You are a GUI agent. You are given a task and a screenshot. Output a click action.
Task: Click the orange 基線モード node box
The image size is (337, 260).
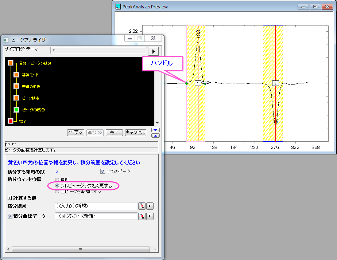tap(16, 75)
